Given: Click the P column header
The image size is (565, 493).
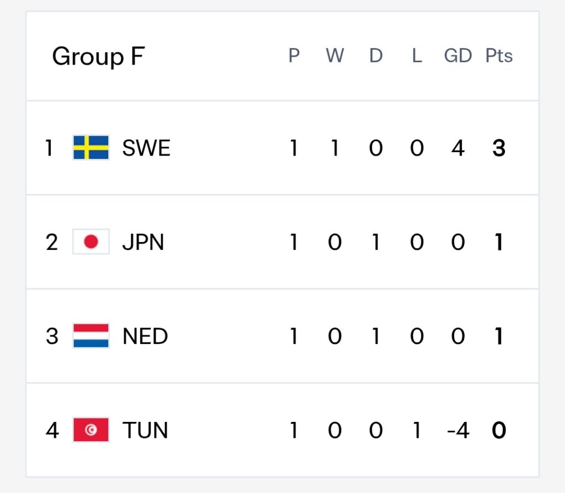Looking at the screenshot, I should [294, 56].
